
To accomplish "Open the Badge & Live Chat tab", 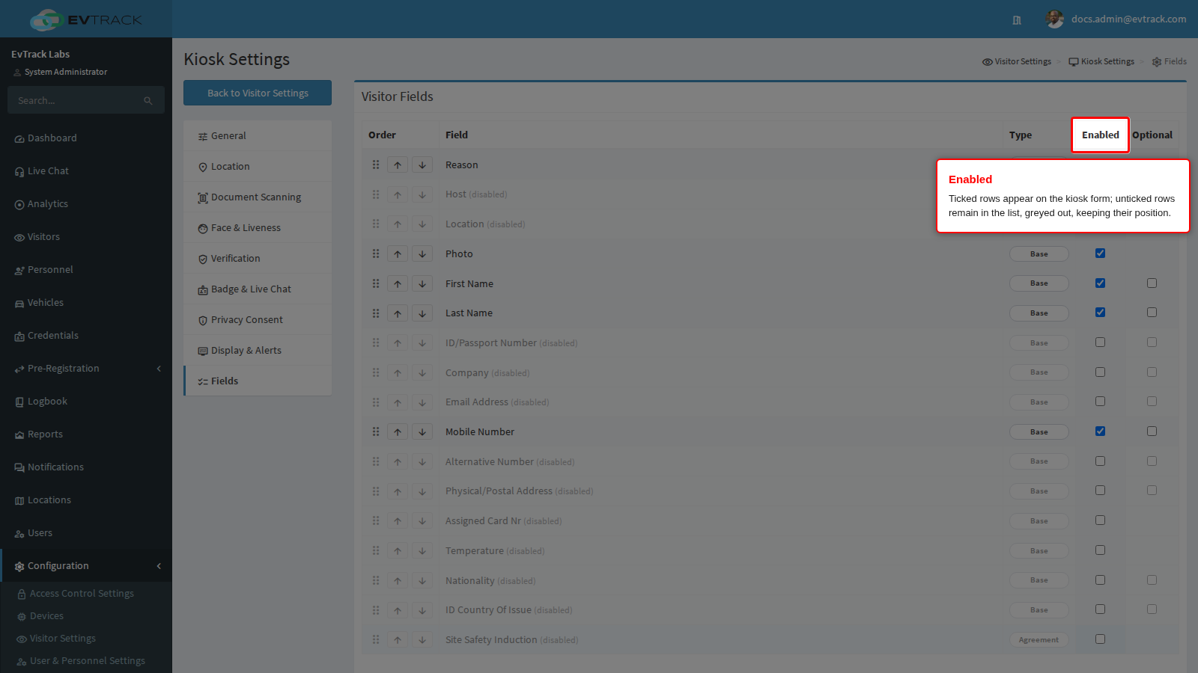I will point(258,289).
